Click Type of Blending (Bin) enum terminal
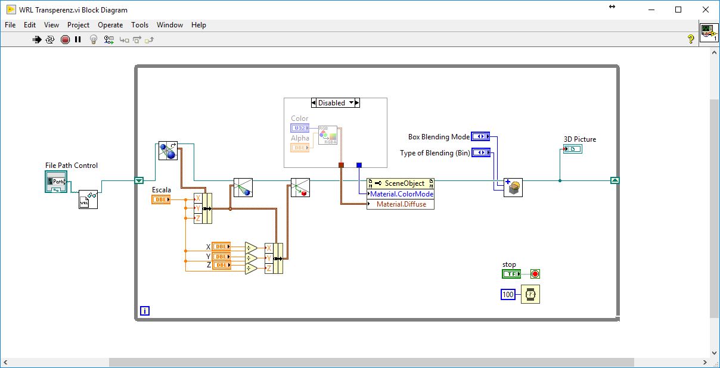This screenshot has width=720, height=368. tap(480, 153)
